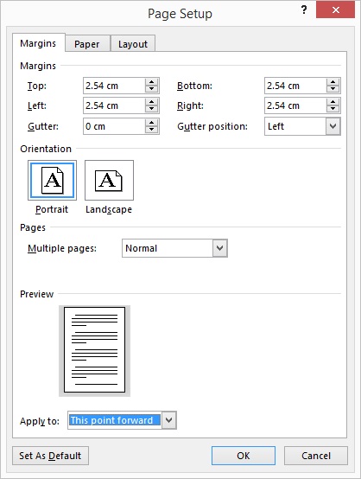Screen dimensions: 361x479
Task: Click the Gutter value input field
Action: [114, 126]
